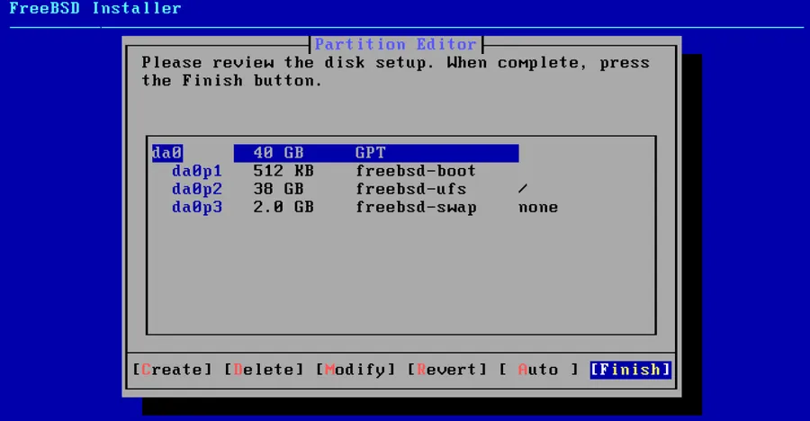The height and width of the screenshot is (421, 810).
Task: Click the Revert button
Action: tap(446, 370)
